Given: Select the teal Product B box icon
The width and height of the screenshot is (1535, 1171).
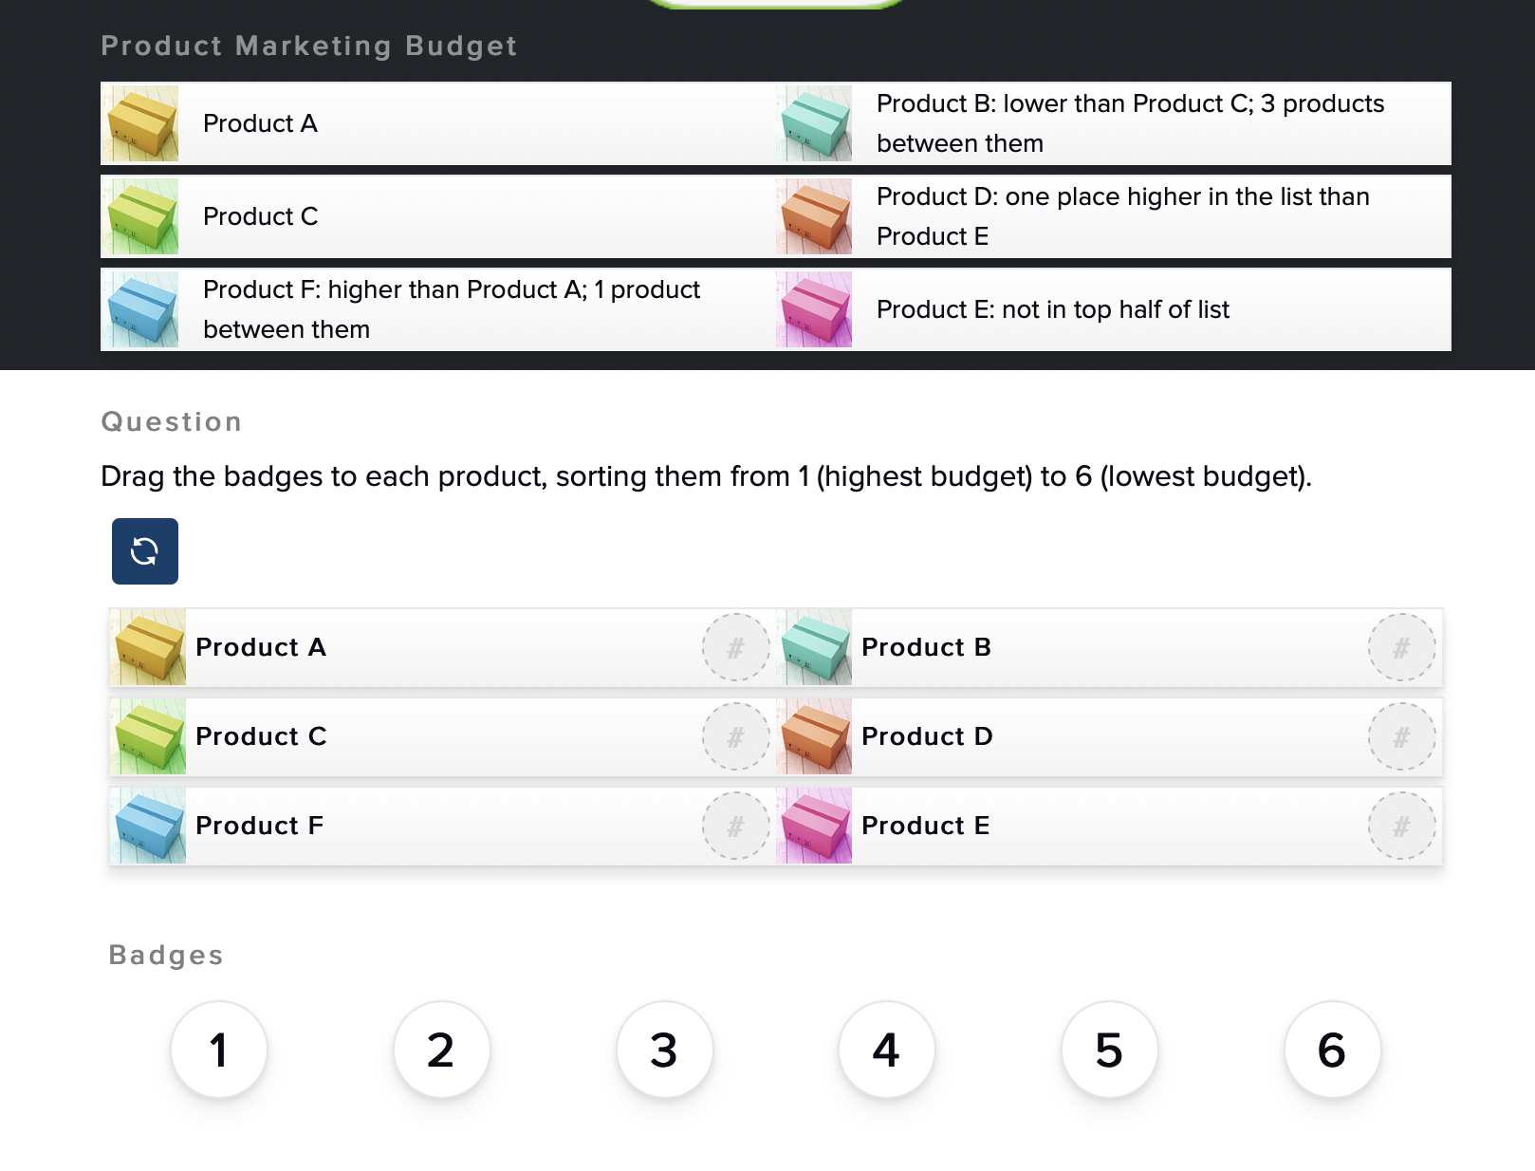Looking at the screenshot, I should [x=813, y=647].
